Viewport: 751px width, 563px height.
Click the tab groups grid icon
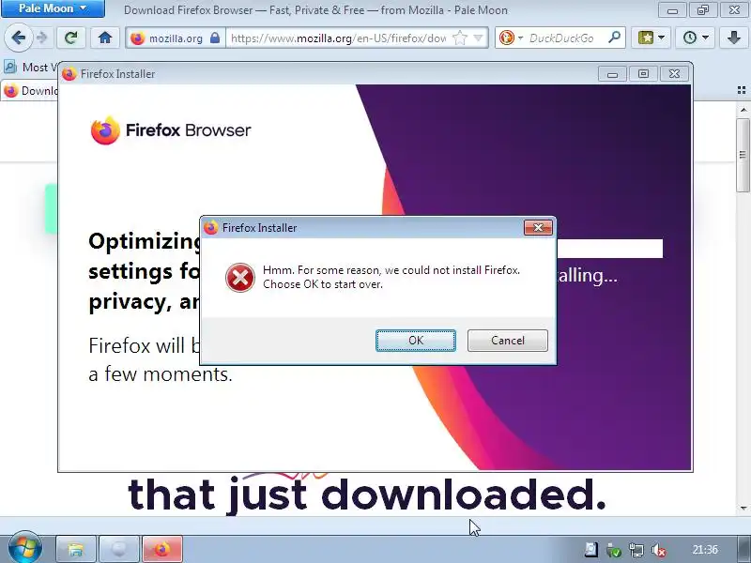click(x=742, y=90)
